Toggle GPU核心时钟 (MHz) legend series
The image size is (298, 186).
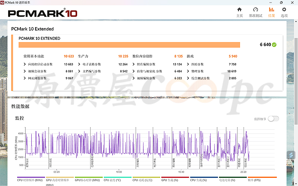click(89, 179)
